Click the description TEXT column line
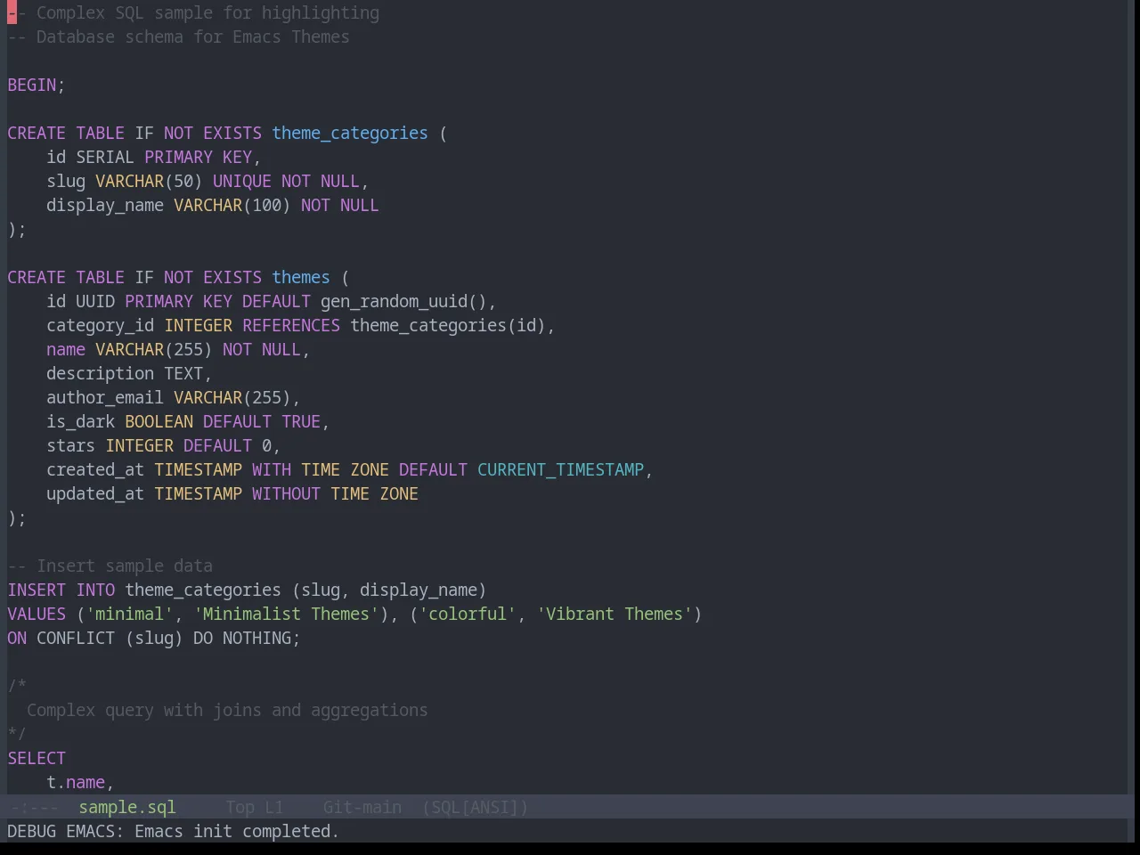This screenshot has height=855, width=1140. click(129, 373)
